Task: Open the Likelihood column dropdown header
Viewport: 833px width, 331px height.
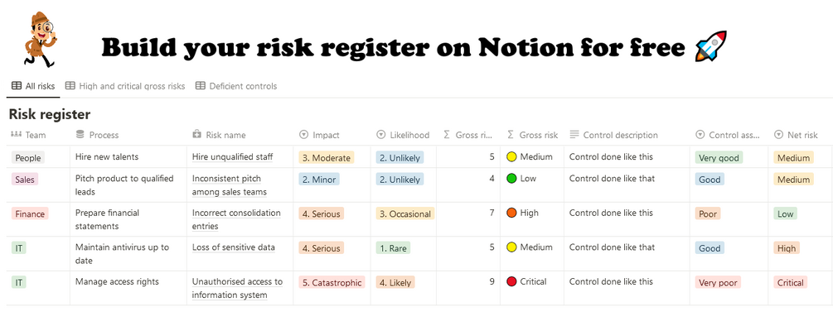Action: point(403,135)
